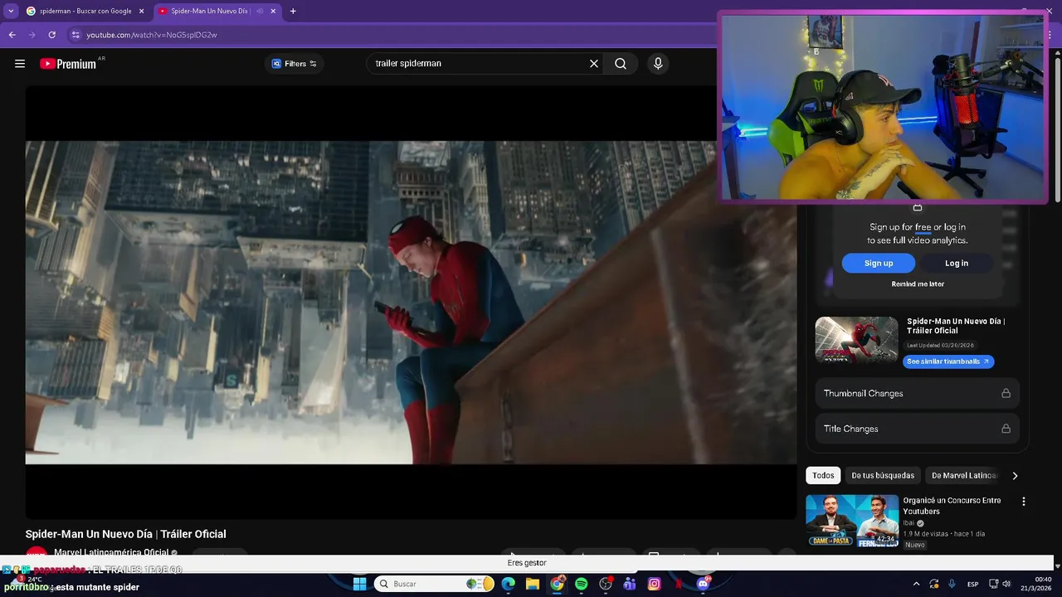The image size is (1062, 597).
Task: Close the Google search tab
Action: [141, 11]
